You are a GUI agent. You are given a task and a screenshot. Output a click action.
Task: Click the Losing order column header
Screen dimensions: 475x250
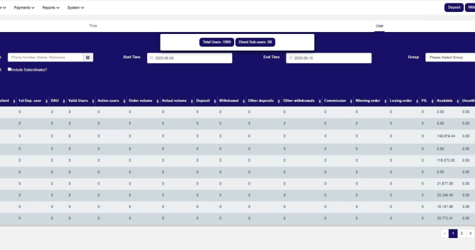coord(401,101)
